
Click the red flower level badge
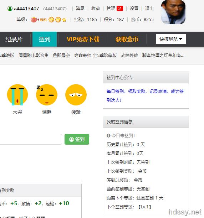coord(34,20)
